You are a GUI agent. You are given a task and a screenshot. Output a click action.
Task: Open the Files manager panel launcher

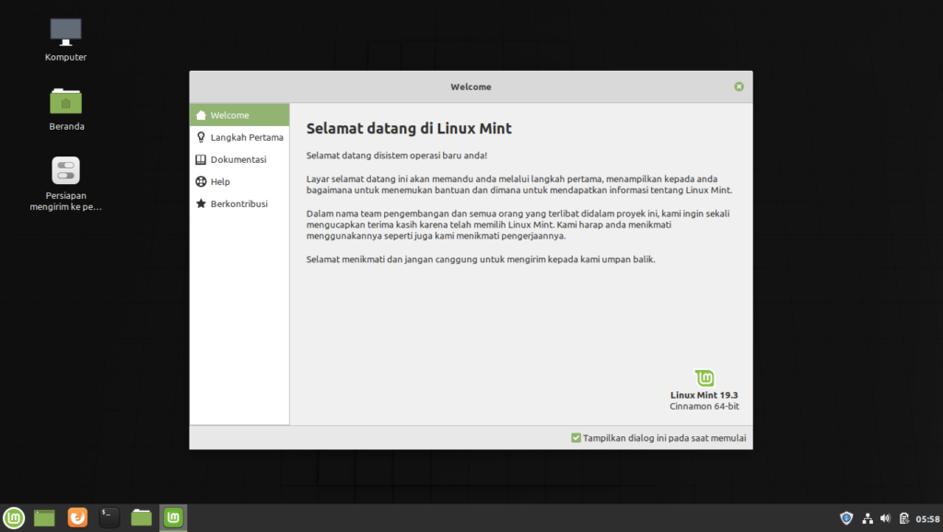141,517
